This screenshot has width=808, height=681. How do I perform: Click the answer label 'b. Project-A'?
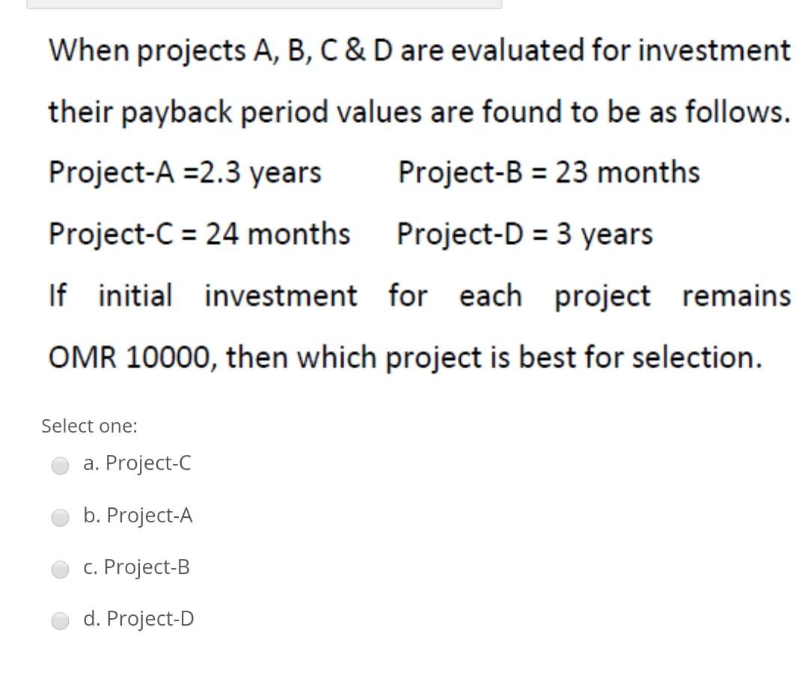tap(138, 516)
